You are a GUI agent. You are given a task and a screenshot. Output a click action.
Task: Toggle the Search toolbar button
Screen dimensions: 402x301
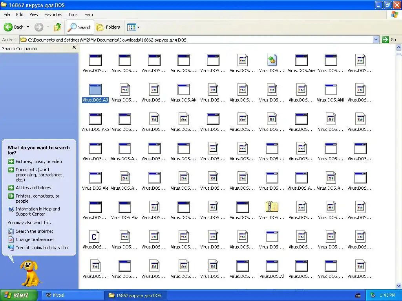pyautogui.click(x=80, y=27)
